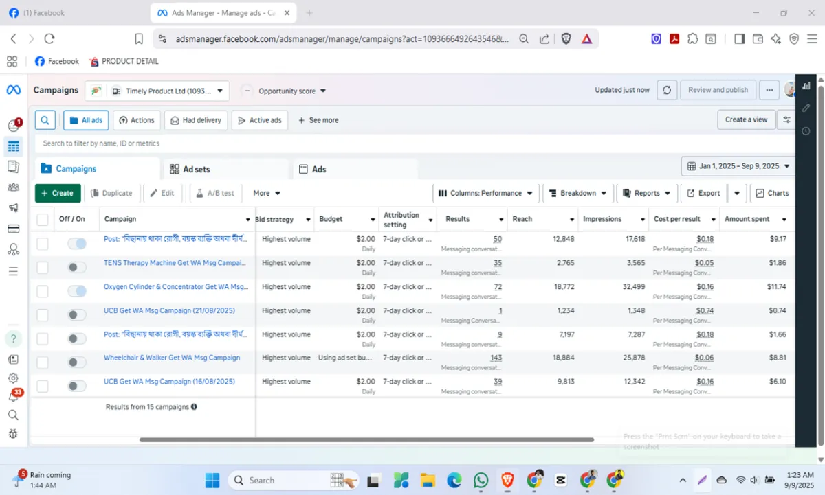
Task: Select the Campaigns tab
Action: pyautogui.click(x=97, y=169)
